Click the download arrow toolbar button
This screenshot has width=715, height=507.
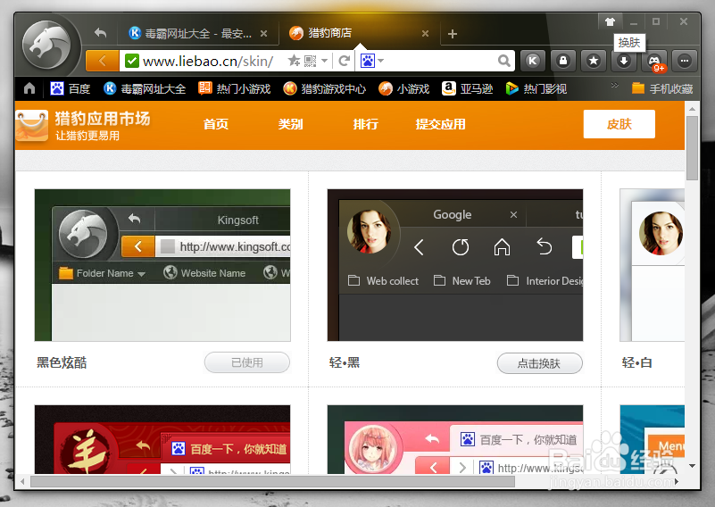(x=624, y=61)
